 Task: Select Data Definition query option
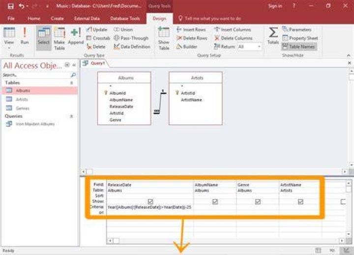tap(132, 47)
